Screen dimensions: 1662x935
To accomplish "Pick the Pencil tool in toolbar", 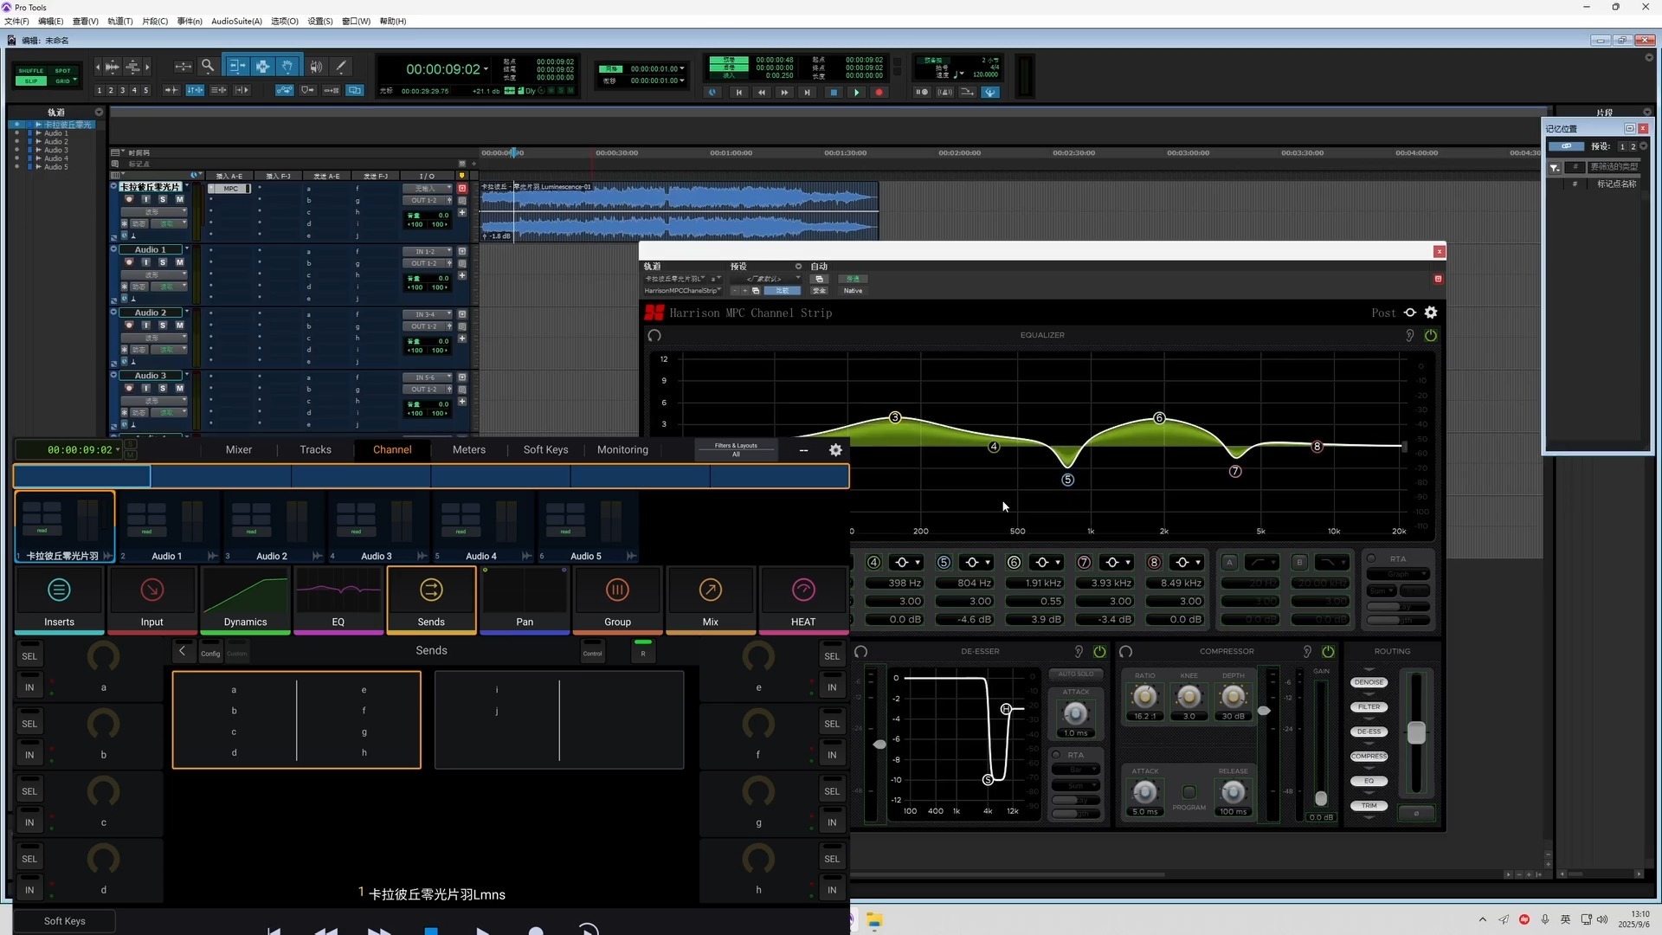I will 341,67.
